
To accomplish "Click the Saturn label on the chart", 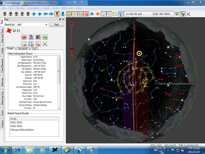I will (x=119, y=98).
